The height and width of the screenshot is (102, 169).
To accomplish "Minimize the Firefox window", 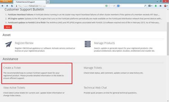I will tap(157, 1).
